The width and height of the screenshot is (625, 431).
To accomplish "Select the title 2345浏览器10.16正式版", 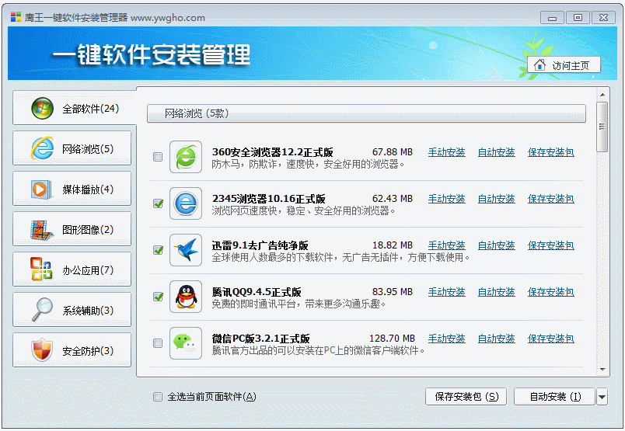I will tap(269, 199).
